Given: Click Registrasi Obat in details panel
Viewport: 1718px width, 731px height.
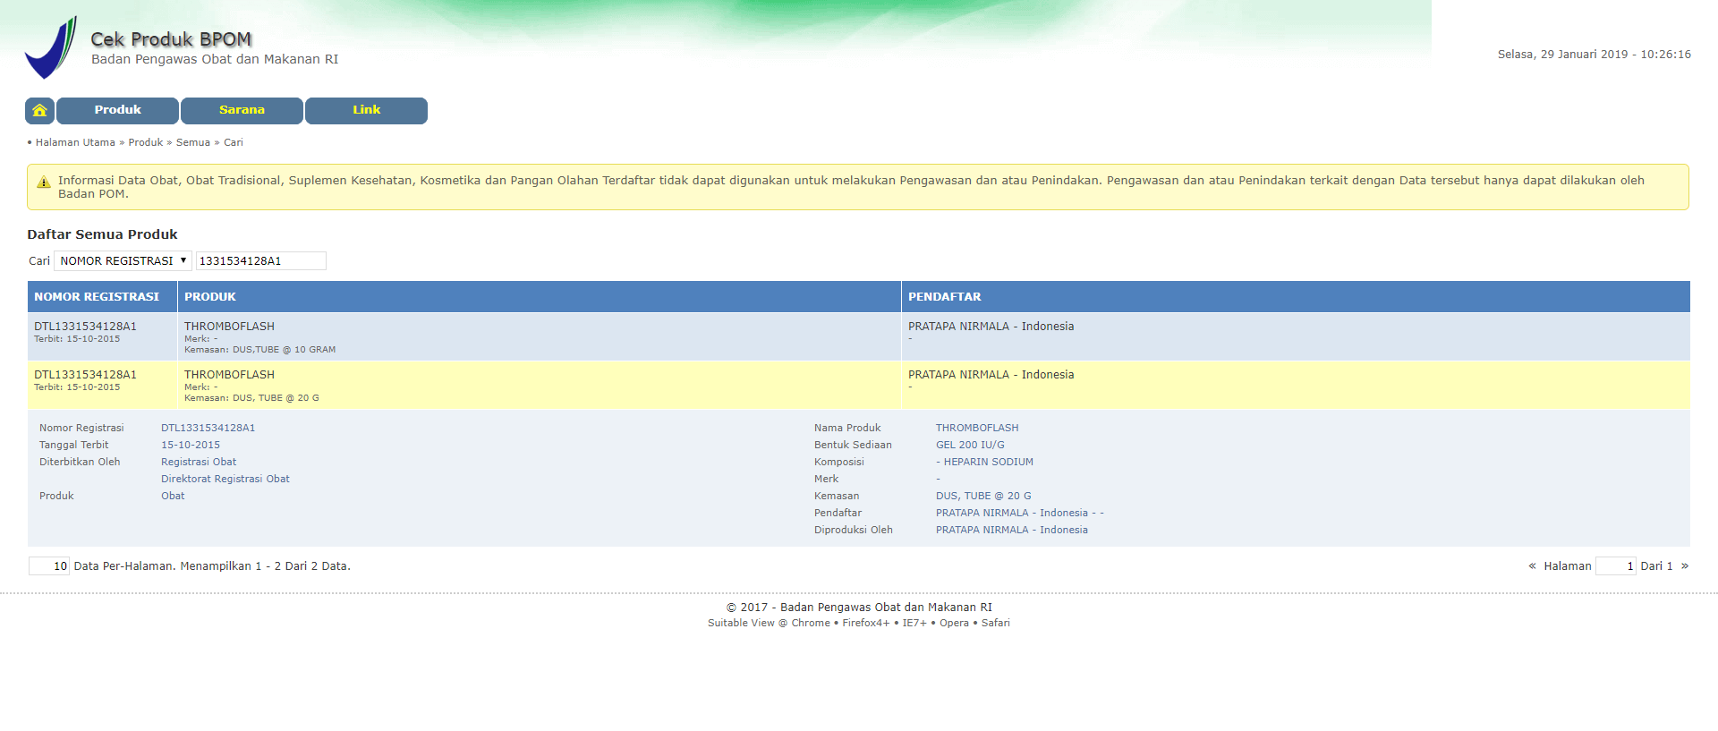Looking at the screenshot, I should click(199, 462).
